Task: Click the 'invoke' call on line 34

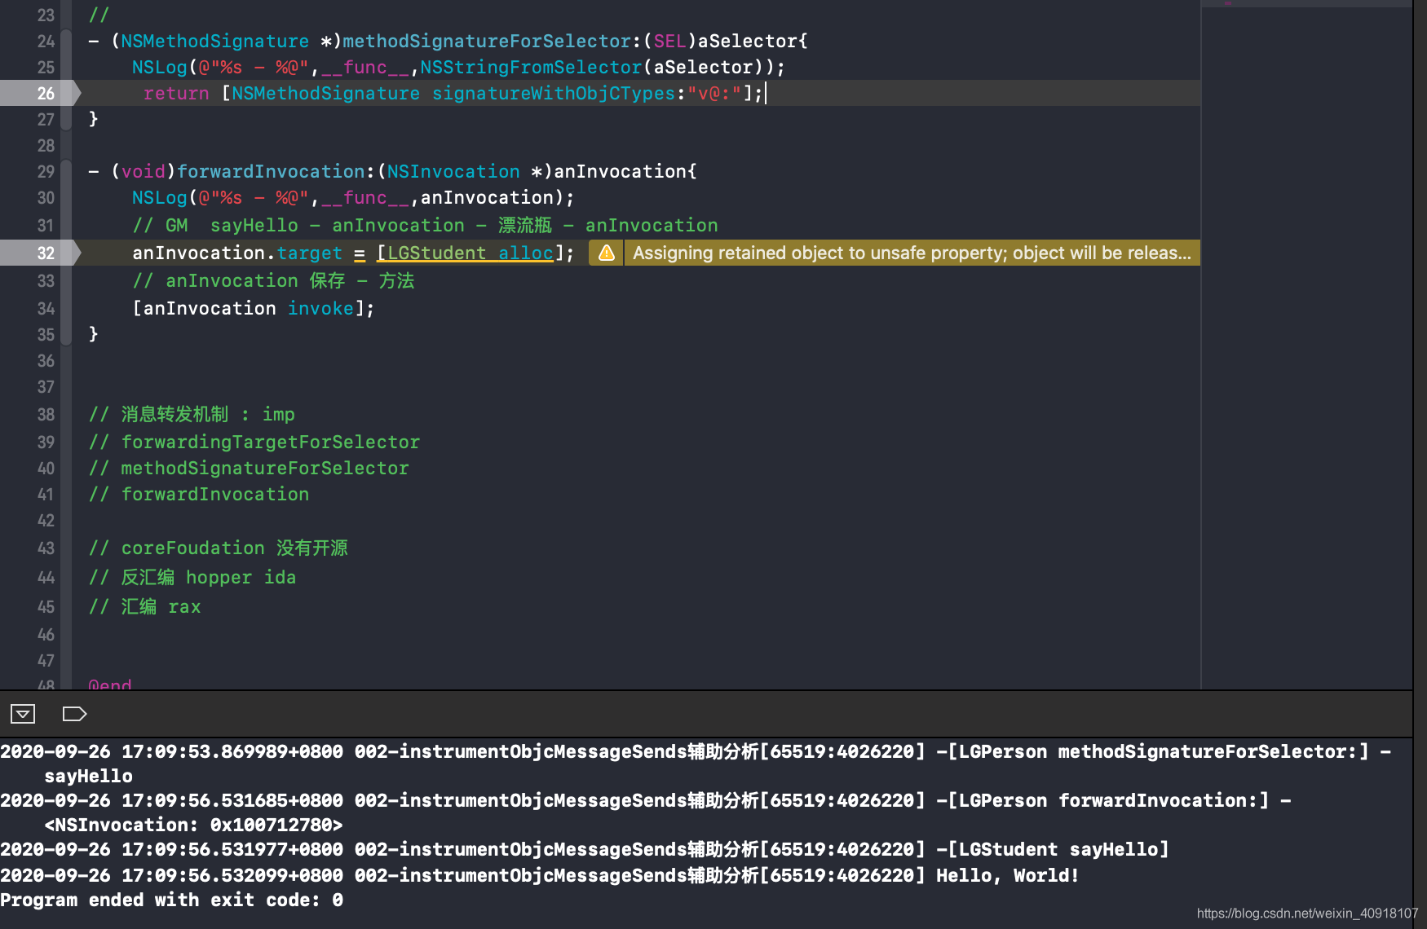Action: (320, 308)
